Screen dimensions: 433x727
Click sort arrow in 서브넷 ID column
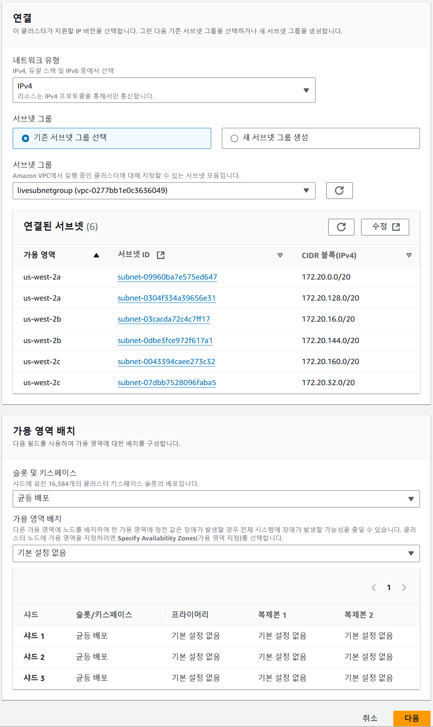point(280,255)
